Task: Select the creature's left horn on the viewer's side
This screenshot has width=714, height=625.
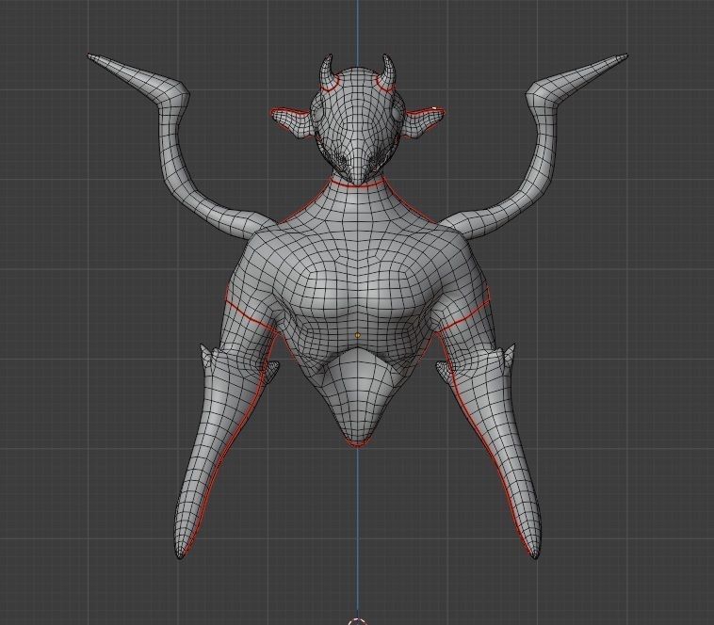Action: [330, 72]
